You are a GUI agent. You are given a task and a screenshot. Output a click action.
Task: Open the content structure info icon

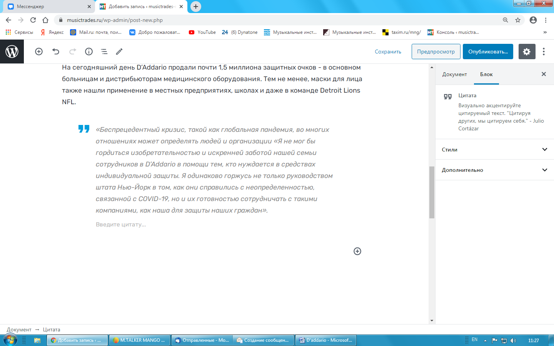click(89, 52)
